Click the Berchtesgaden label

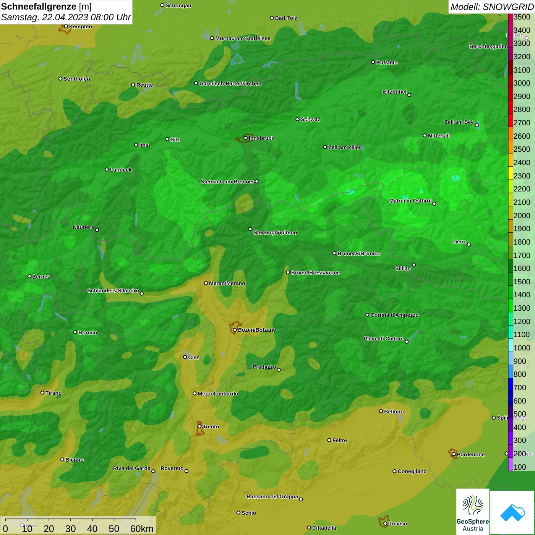(x=488, y=46)
